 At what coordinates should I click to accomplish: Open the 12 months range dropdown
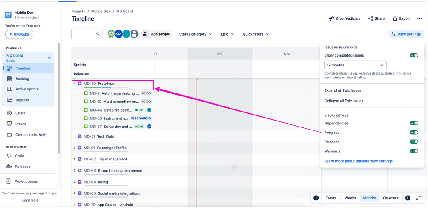coord(356,65)
